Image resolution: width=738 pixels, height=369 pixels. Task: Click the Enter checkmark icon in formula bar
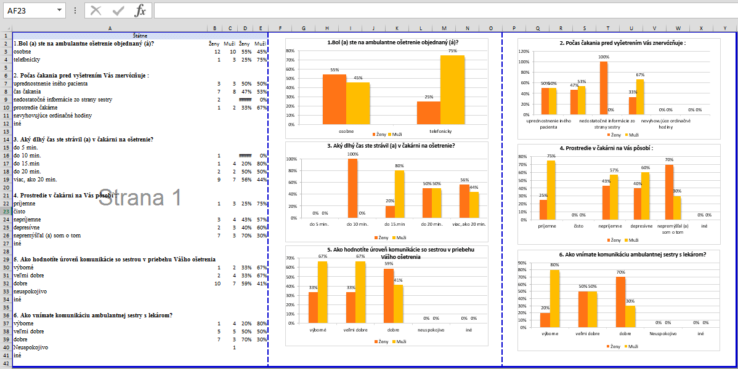(118, 10)
